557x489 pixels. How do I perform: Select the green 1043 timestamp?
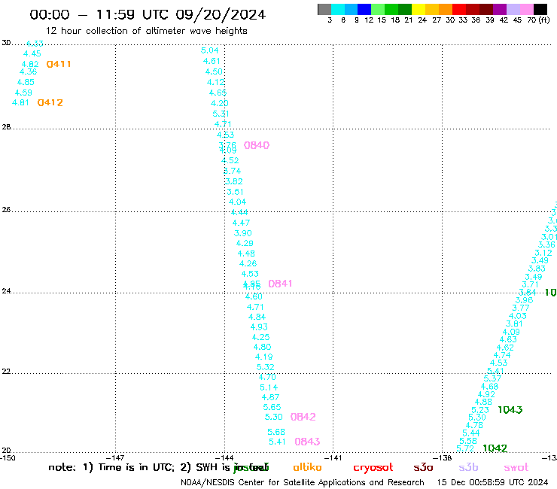pos(510,410)
